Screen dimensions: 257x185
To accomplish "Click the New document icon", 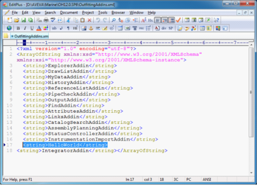I will pyautogui.click(x=10, y=20).
